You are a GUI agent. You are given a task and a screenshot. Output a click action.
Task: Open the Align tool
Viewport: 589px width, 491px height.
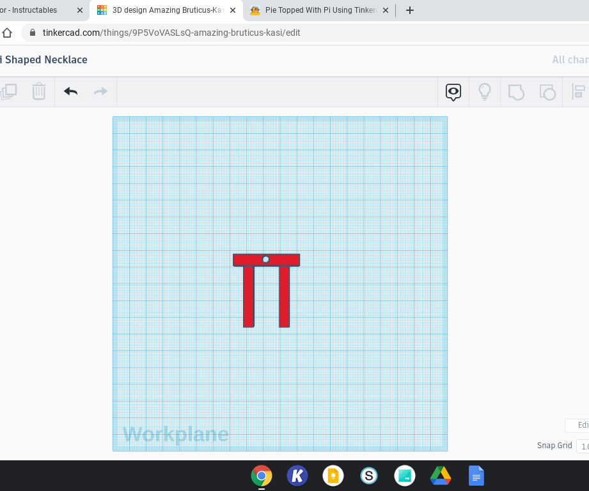click(577, 91)
